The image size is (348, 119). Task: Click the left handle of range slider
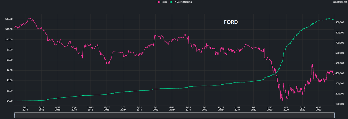click(14, 115)
